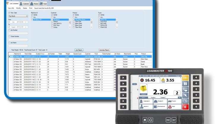
Task: Tap the red C clear key
Action: tap(185, 107)
